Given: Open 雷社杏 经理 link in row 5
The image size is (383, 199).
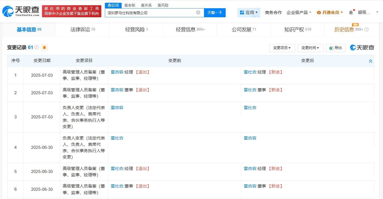Looking at the screenshot, I should click(117, 169).
